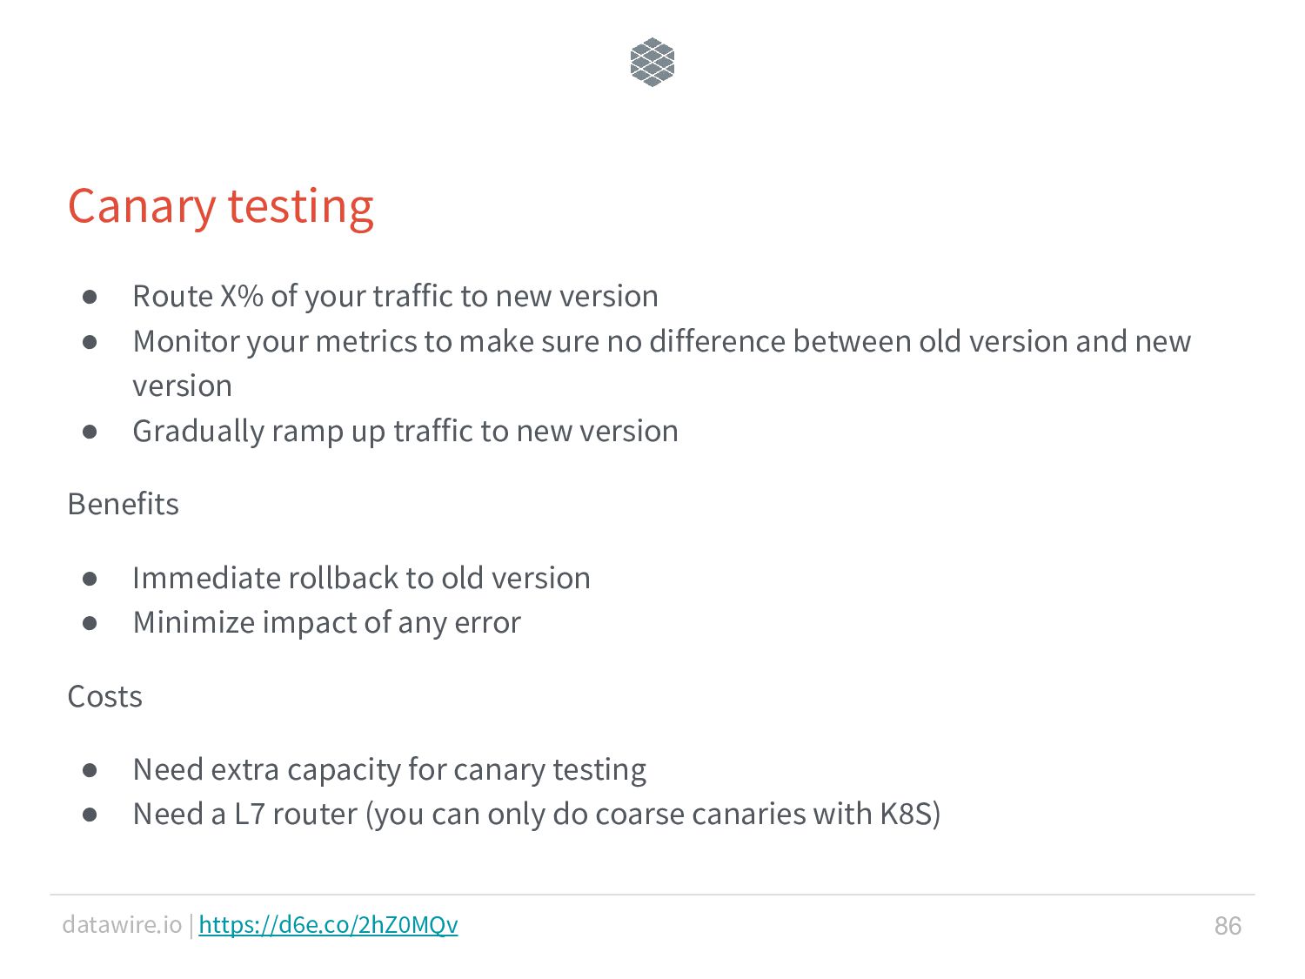
Task: Click Need extra capacity for canary testing
Action: pyautogui.click(x=390, y=770)
